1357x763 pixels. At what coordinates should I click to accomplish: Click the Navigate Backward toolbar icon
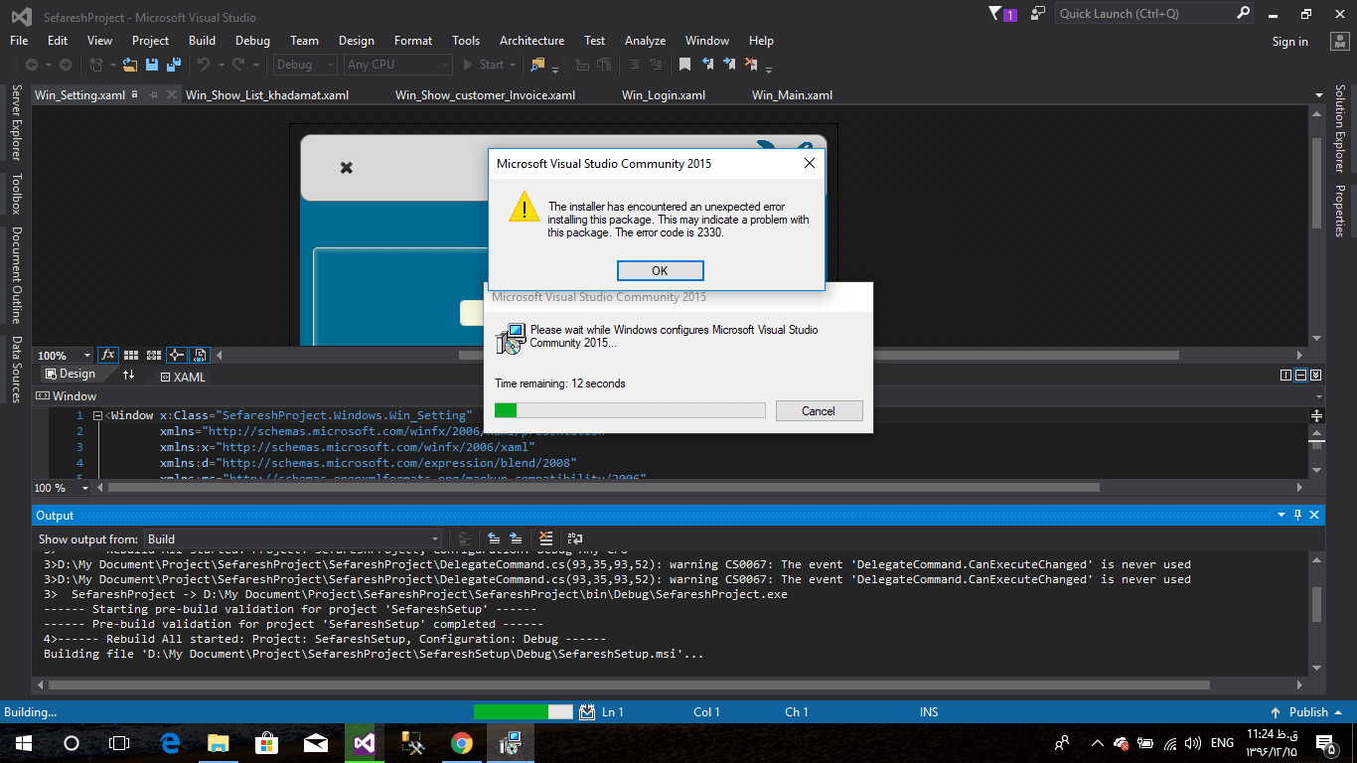tap(32, 65)
